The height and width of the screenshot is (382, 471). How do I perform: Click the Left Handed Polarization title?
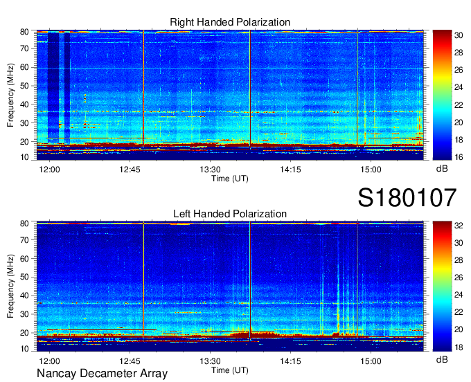[230, 214]
